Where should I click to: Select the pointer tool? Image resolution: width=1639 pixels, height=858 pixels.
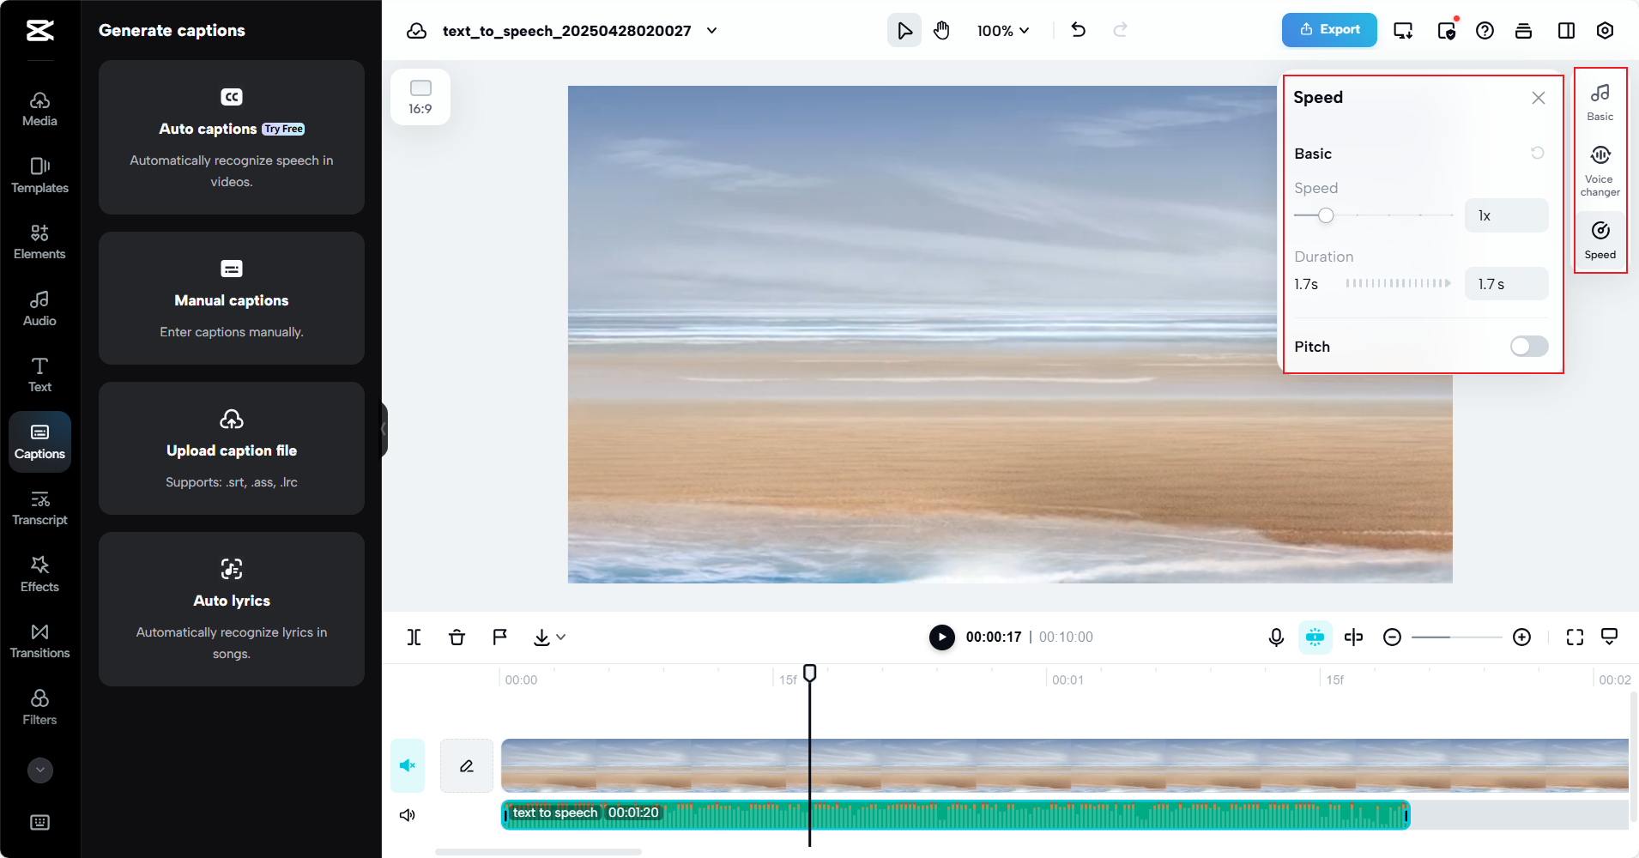pyautogui.click(x=904, y=31)
